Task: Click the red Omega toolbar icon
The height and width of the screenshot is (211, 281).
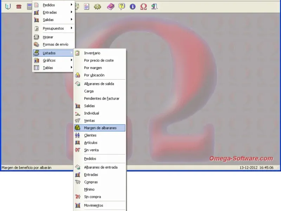Action: [144, 7]
